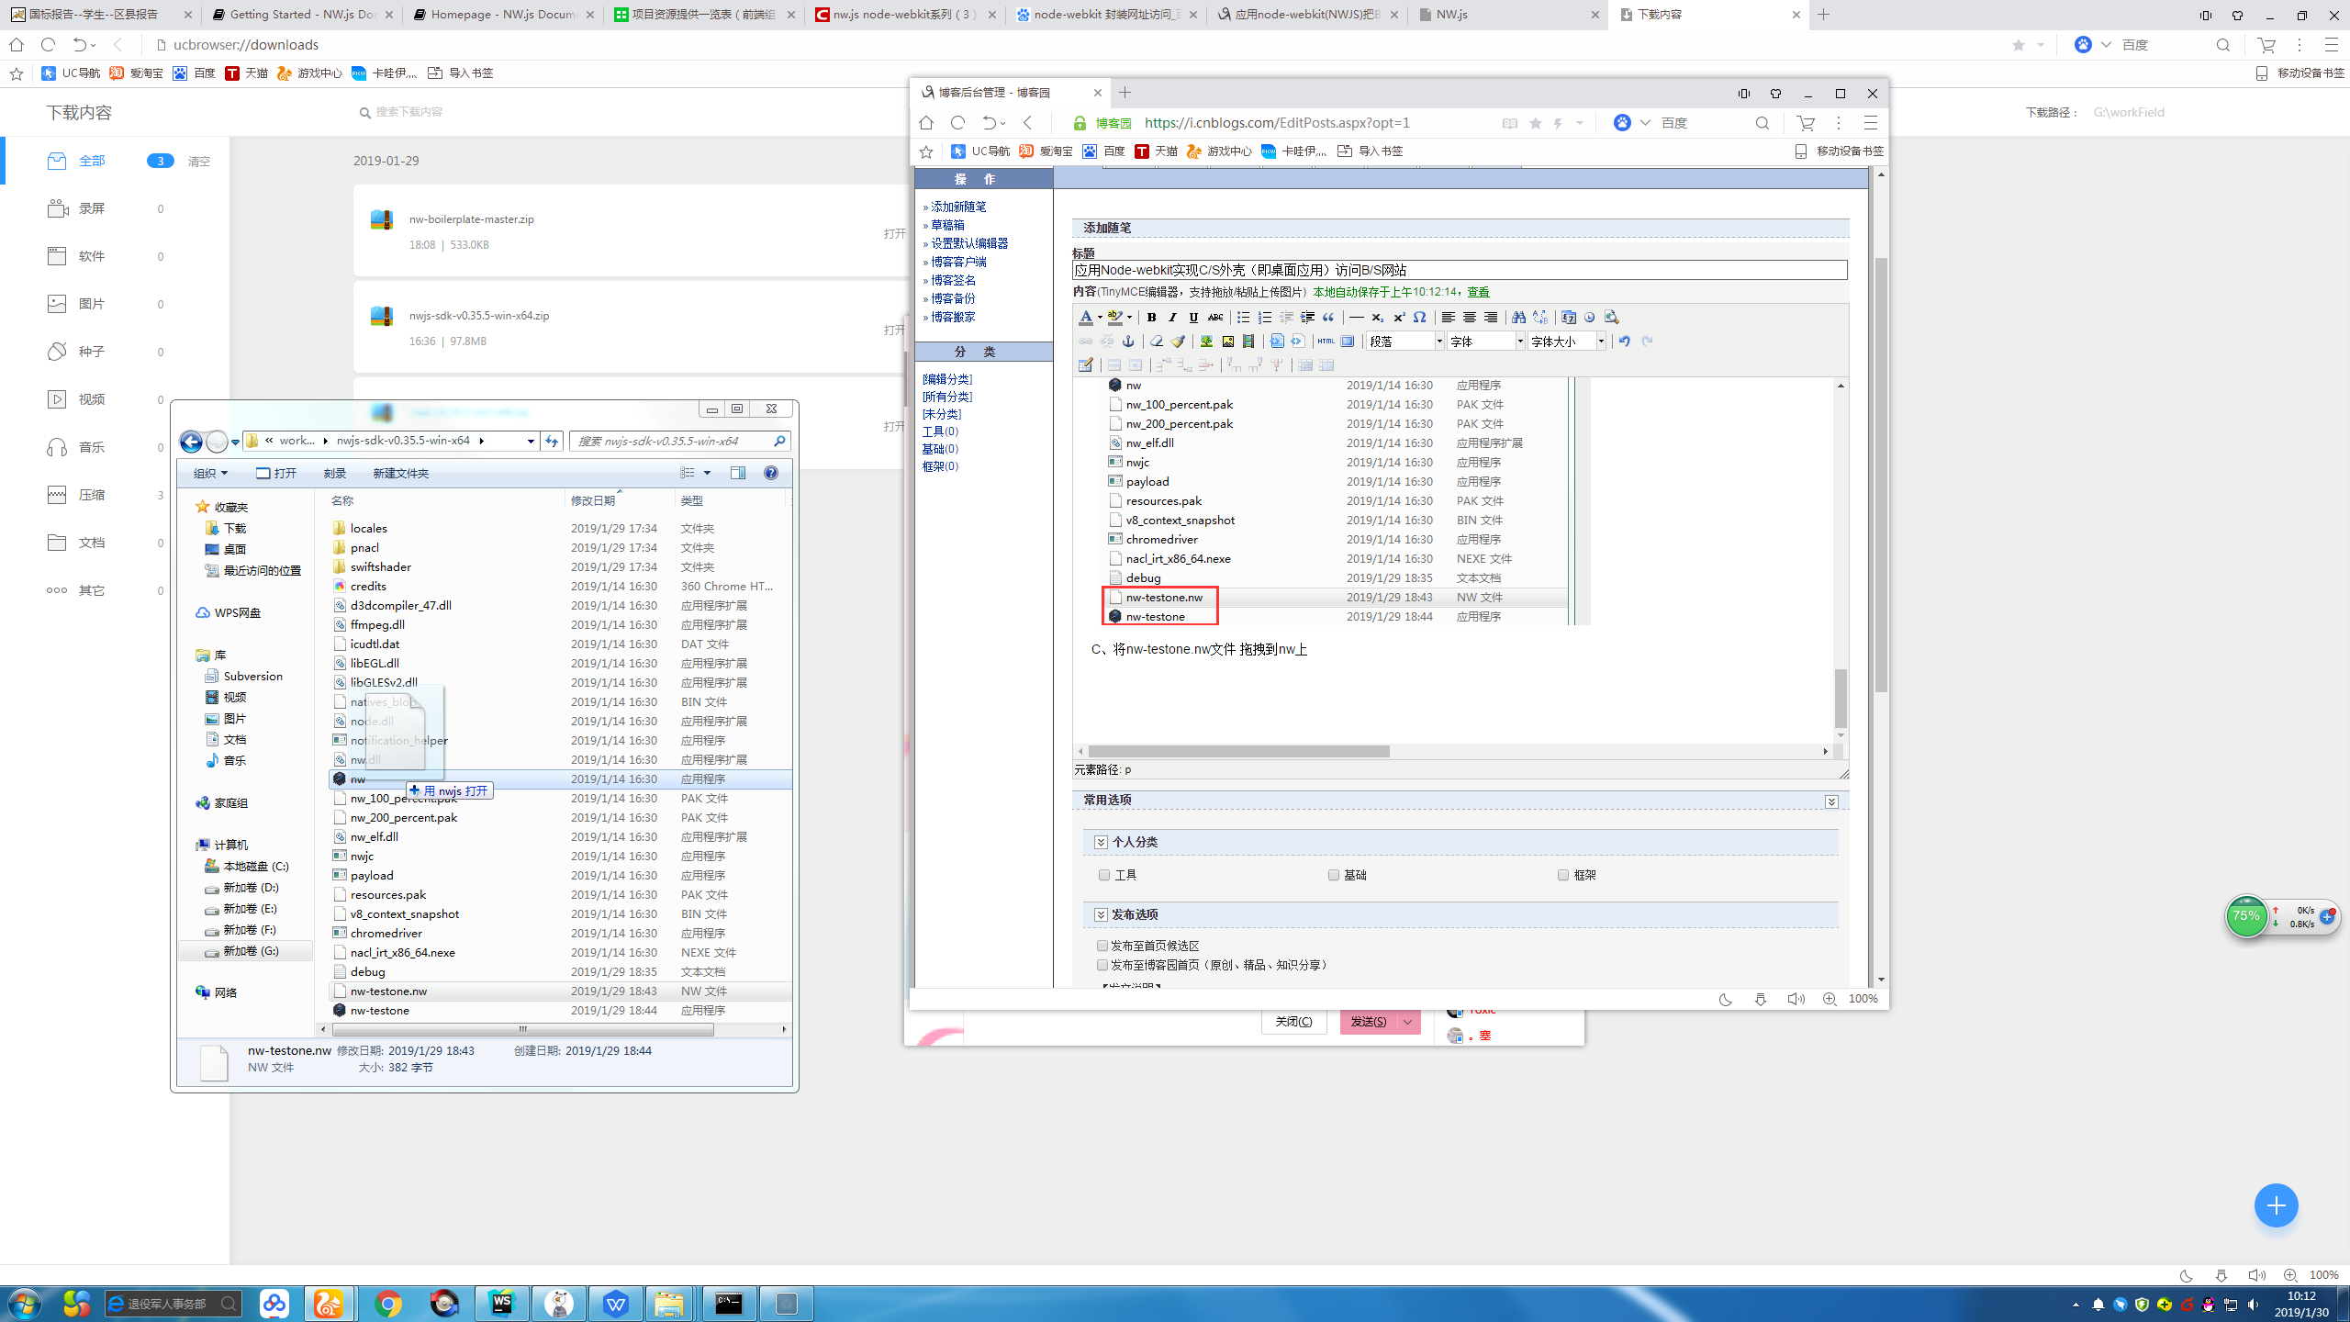
Task: Open the 组织 menu in Explorer
Action: point(210,474)
